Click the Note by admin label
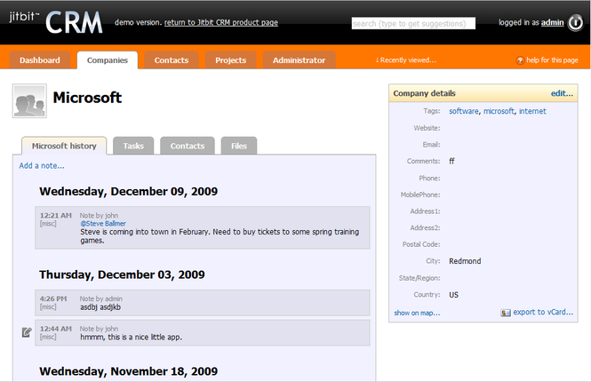Viewport: 591px width, 382px height. (x=100, y=298)
